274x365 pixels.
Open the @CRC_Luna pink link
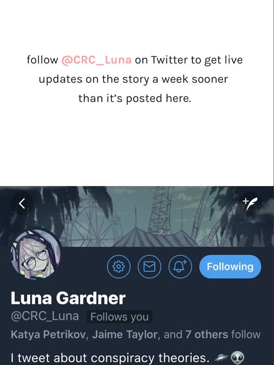pyautogui.click(x=96, y=60)
